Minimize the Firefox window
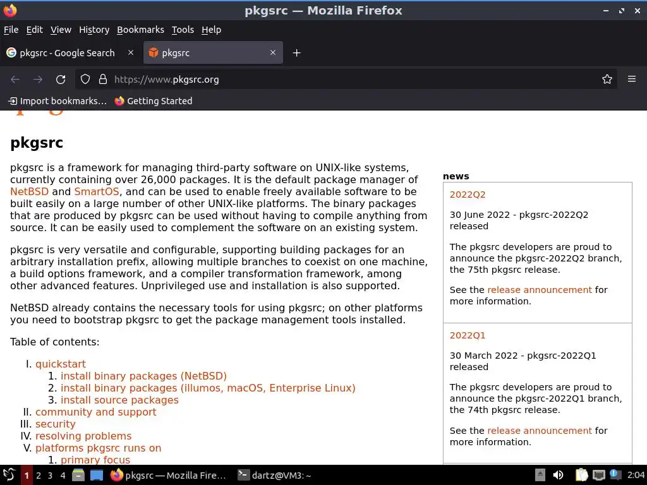 (x=606, y=10)
